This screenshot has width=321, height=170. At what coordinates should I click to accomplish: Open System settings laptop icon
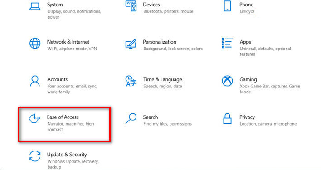pos(35,6)
